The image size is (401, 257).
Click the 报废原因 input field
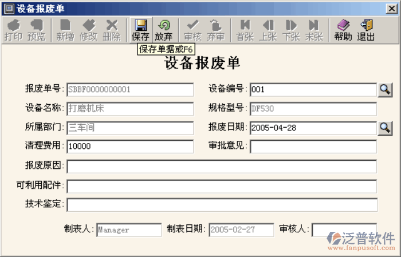tap(222, 167)
